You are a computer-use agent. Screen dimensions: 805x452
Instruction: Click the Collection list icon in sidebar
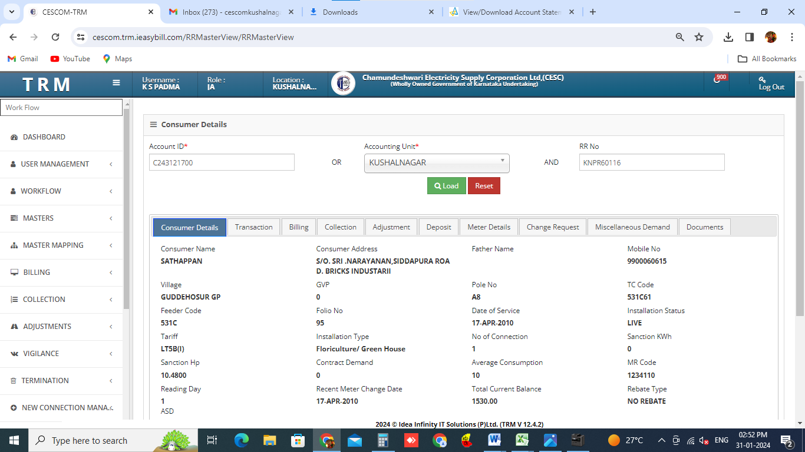pos(14,300)
